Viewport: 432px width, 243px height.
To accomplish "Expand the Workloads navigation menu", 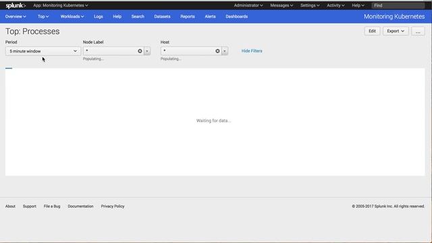I will 72,16.
